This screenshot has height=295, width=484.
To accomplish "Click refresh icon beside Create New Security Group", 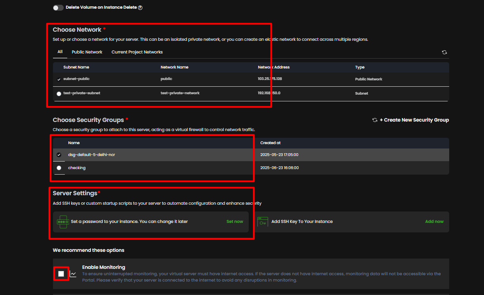I will (374, 120).
